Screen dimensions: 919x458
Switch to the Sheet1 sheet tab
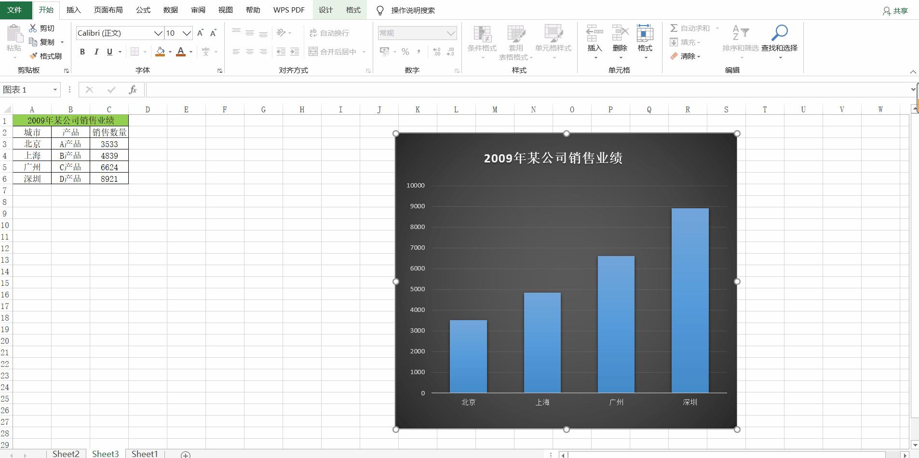pos(144,453)
